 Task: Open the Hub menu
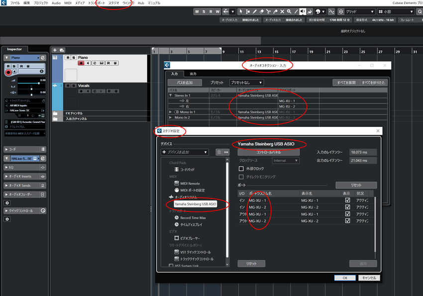(x=141, y=3)
